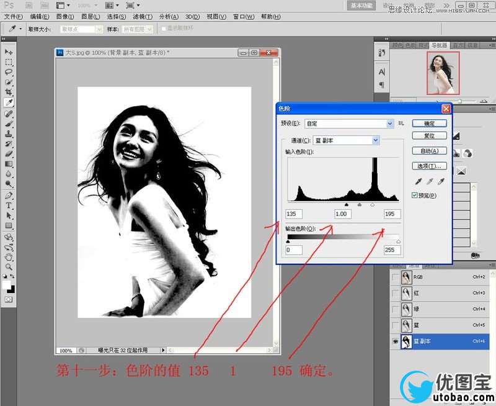Select the Pen tool
Screen dimensions: 496x406
(9, 196)
